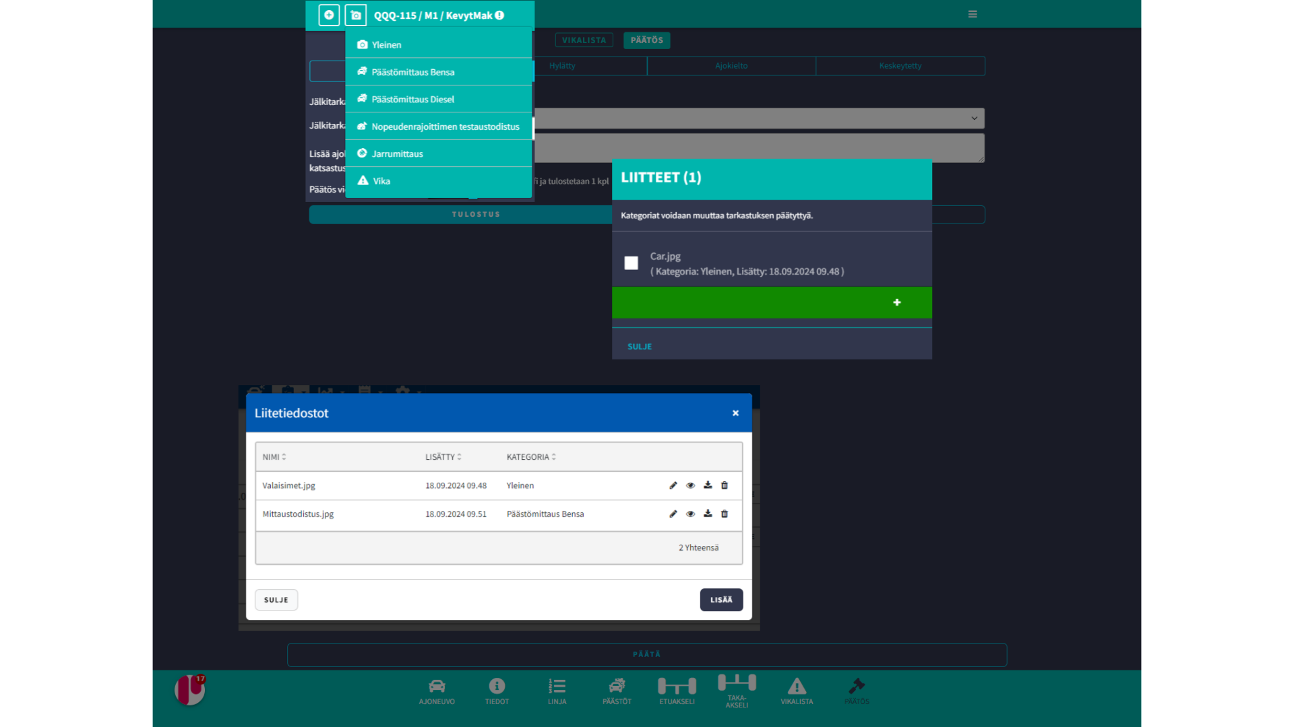The width and height of the screenshot is (1294, 727).
Task: Select Yleinen from the camera dropdown menu
Action: pos(439,44)
